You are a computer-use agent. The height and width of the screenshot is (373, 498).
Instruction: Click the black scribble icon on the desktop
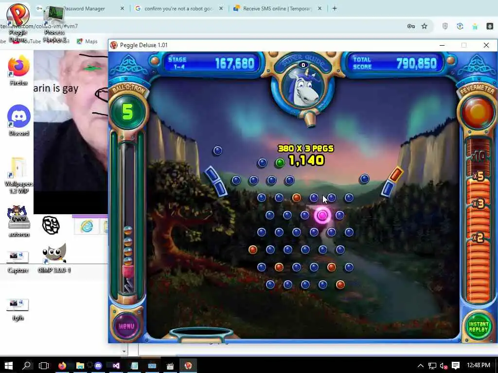click(51, 225)
